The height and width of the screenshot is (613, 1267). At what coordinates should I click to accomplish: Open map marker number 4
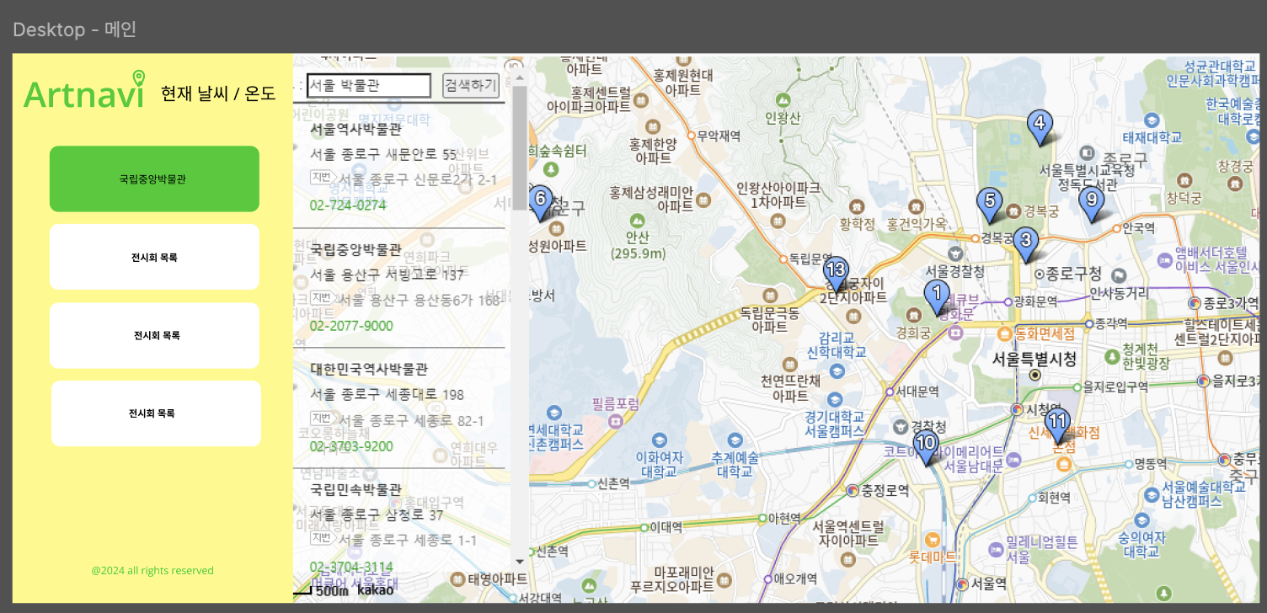pos(1040,127)
